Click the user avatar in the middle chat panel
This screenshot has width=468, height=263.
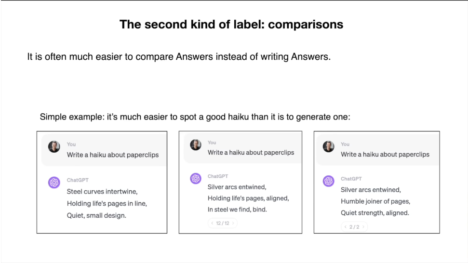tap(196, 145)
